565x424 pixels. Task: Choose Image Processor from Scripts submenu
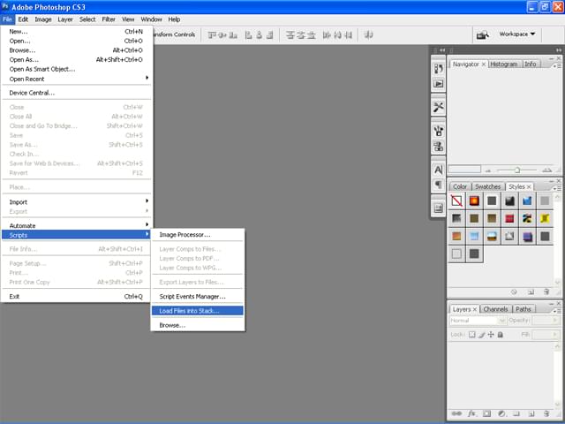(198, 235)
